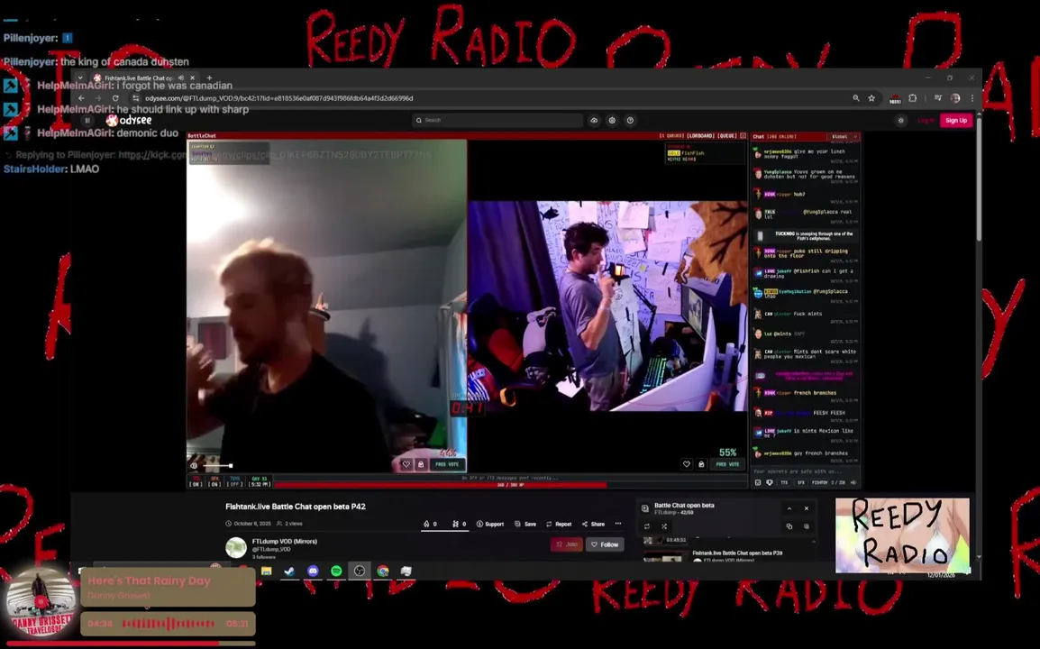1040x649 pixels.
Task: Open the browser zoom magnifier icon
Action: [856, 98]
